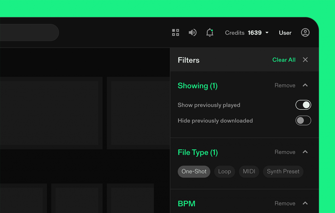The width and height of the screenshot is (335, 213).
Task: Enable Hide previously downloaded switch
Action: [303, 121]
